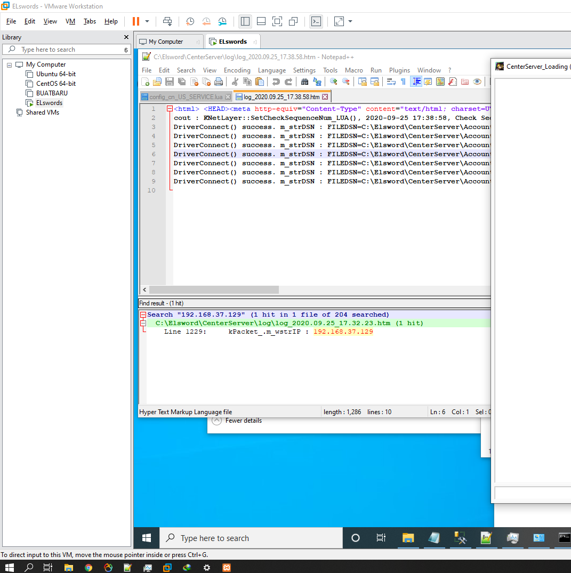The width and height of the screenshot is (571, 573).
Task: Click the Print icon in Notepad++
Action: pos(219,82)
